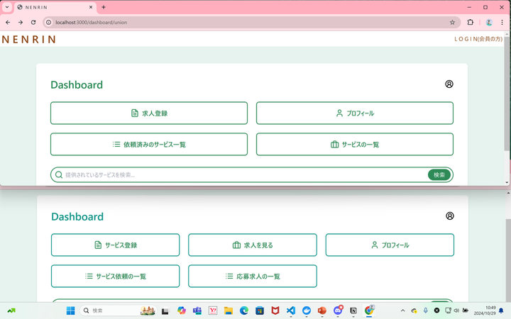Click the microphone icon in system tray
The height and width of the screenshot is (319, 511).
426,310
